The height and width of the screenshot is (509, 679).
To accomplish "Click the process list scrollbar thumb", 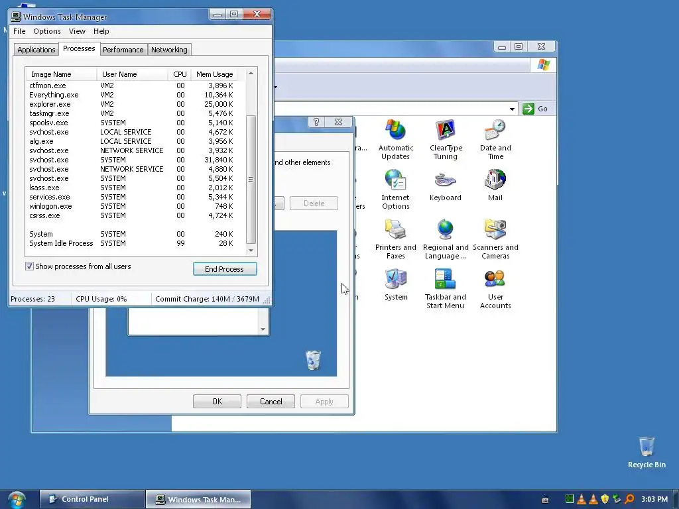I will coord(251,179).
